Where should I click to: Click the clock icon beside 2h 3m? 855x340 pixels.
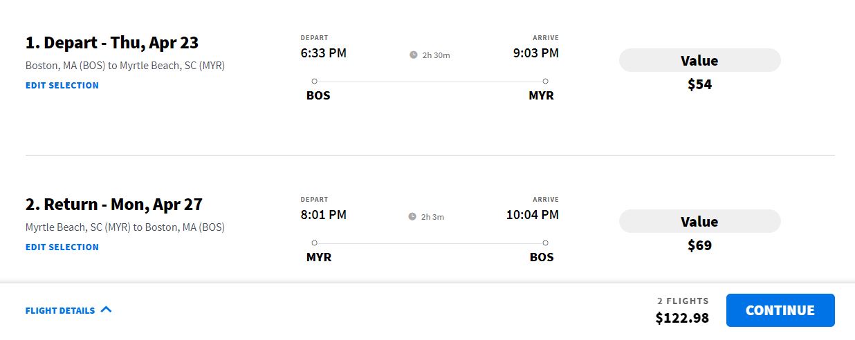pyautogui.click(x=412, y=216)
